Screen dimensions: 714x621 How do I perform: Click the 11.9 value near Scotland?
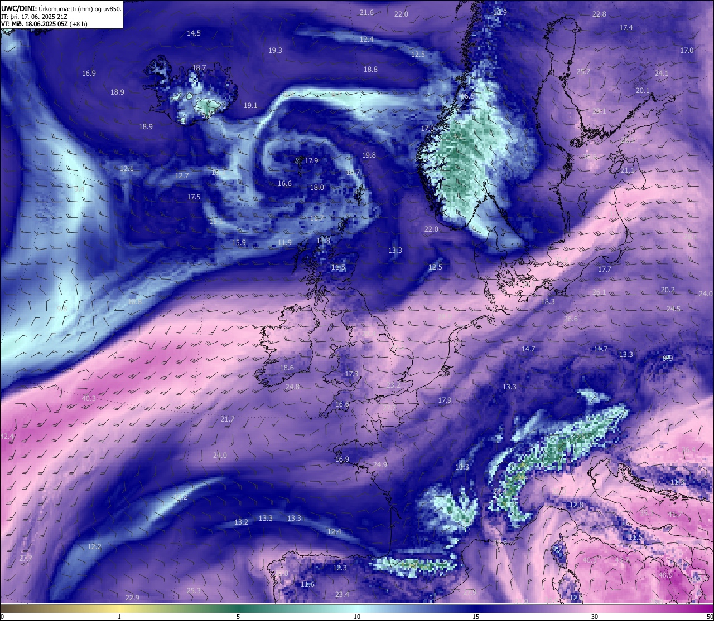click(x=284, y=242)
